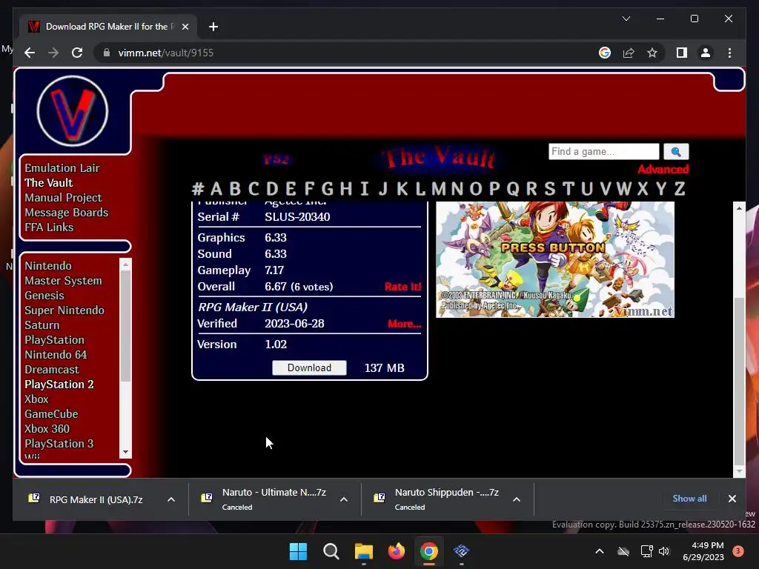Open the More... verification link
The width and height of the screenshot is (759, 569).
[x=404, y=324]
